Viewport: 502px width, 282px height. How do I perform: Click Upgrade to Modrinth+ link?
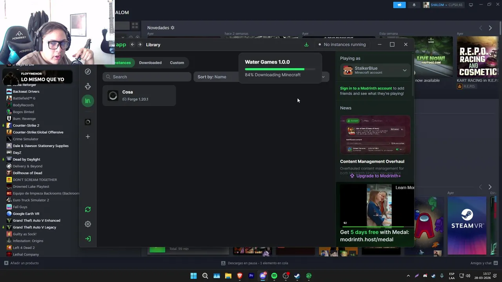(375, 176)
